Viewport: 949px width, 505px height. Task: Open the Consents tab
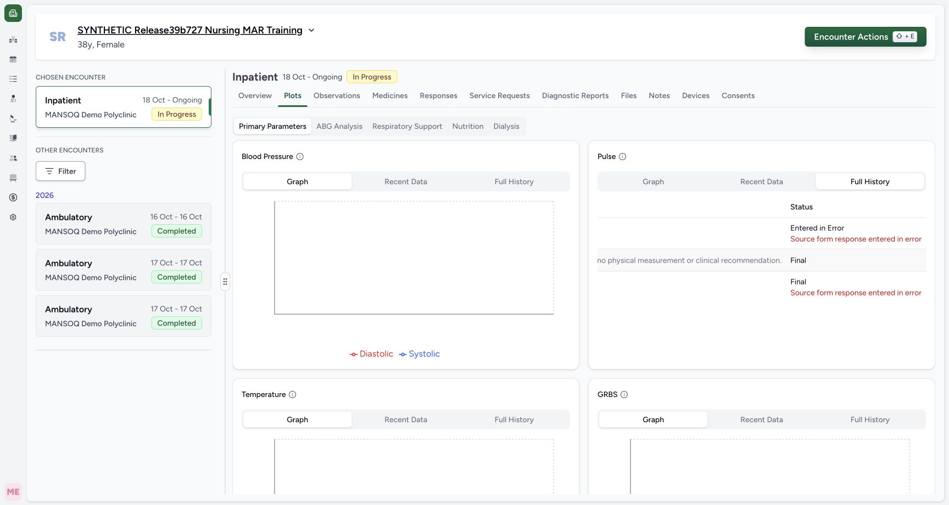(738, 96)
